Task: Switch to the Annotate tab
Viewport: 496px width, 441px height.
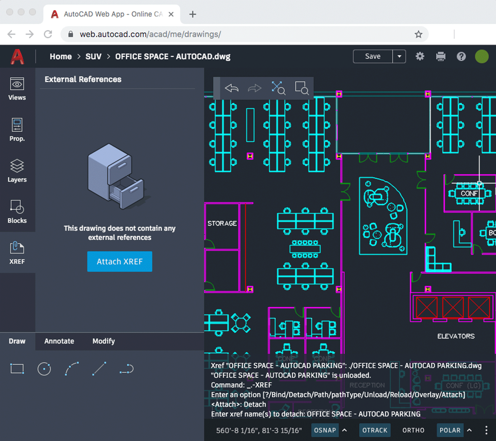Action: pos(59,341)
